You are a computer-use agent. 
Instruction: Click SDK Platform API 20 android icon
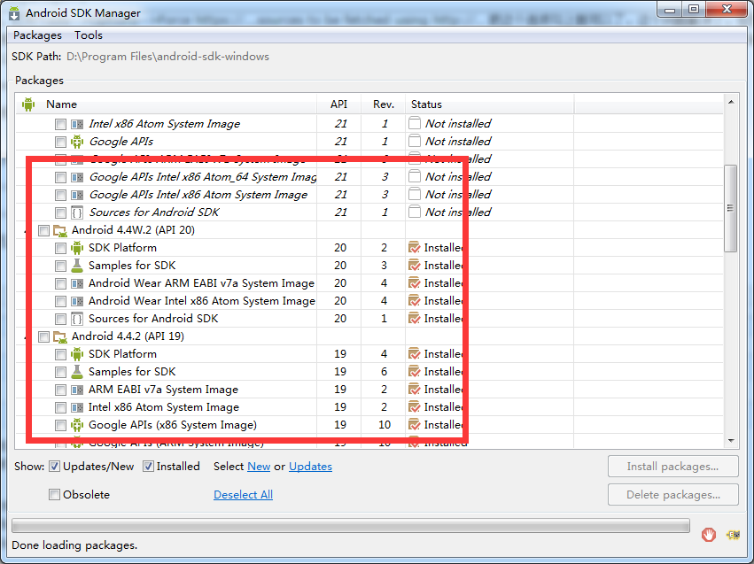coord(77,248)
